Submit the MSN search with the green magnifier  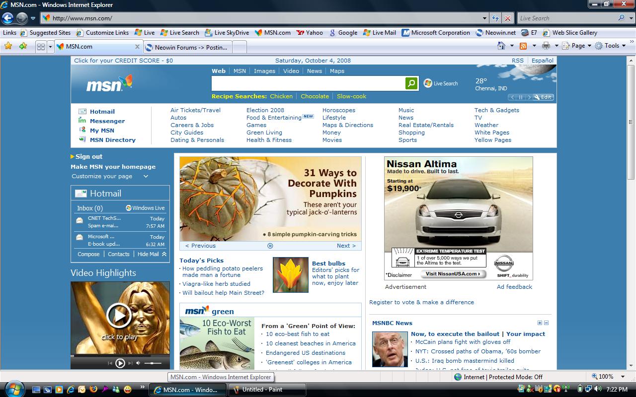(x=411, y=83)
